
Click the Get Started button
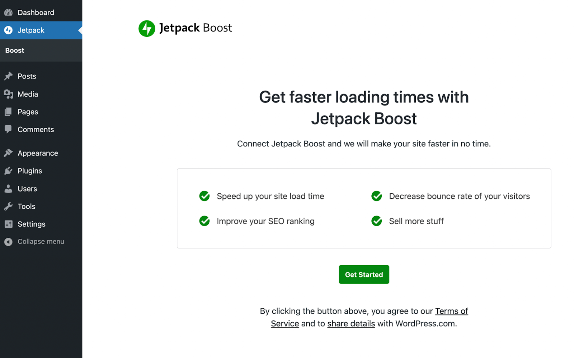364,274
